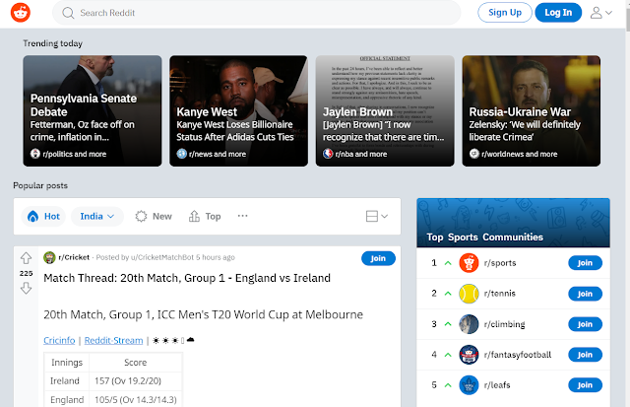This screenshot has height=407, width=630.
Task: Click the r/nba community icon
Action: (328, 154)
